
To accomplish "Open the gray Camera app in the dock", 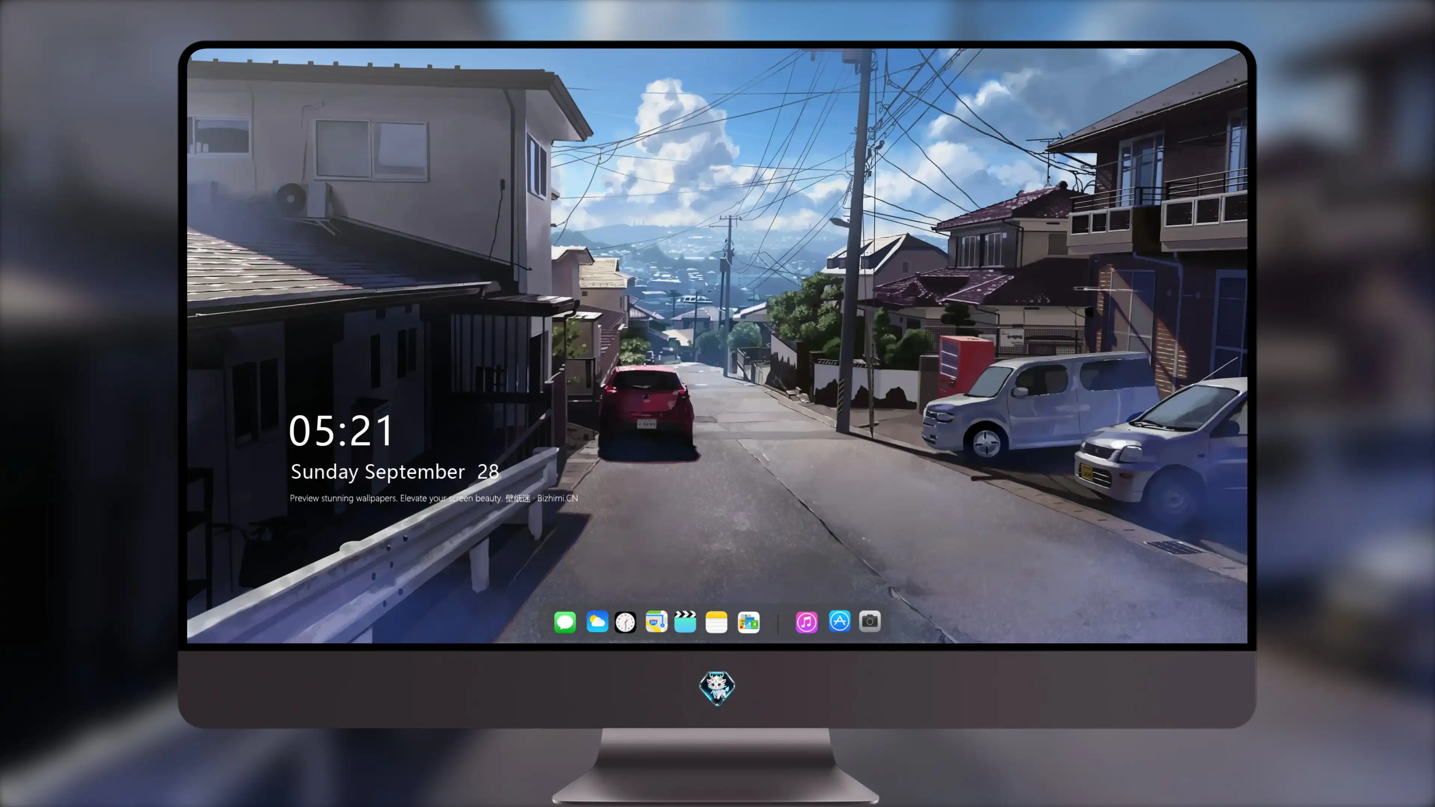I will (870, 621).
